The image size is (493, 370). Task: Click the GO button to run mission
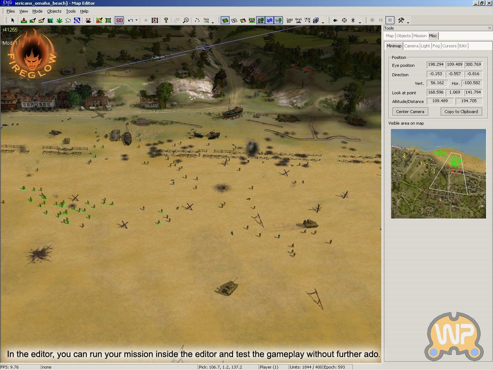click(x=119, y=20)
